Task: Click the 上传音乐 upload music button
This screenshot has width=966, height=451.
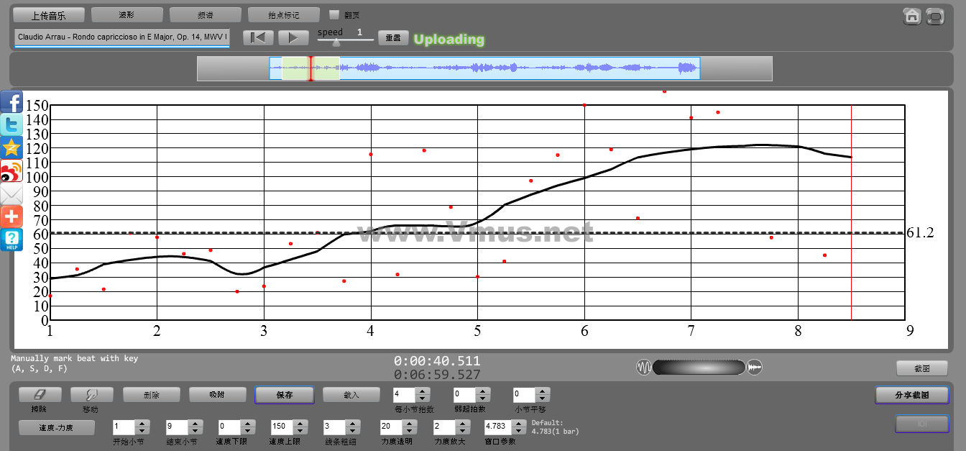Action: point(49,14)
